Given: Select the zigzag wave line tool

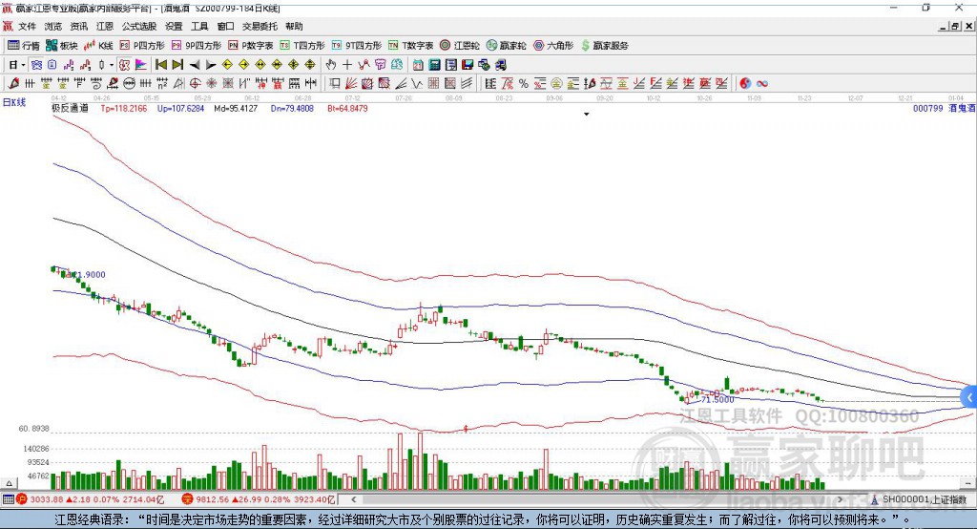Looking at the screenshot, I should pyautogui.click(x=418, y=84).
